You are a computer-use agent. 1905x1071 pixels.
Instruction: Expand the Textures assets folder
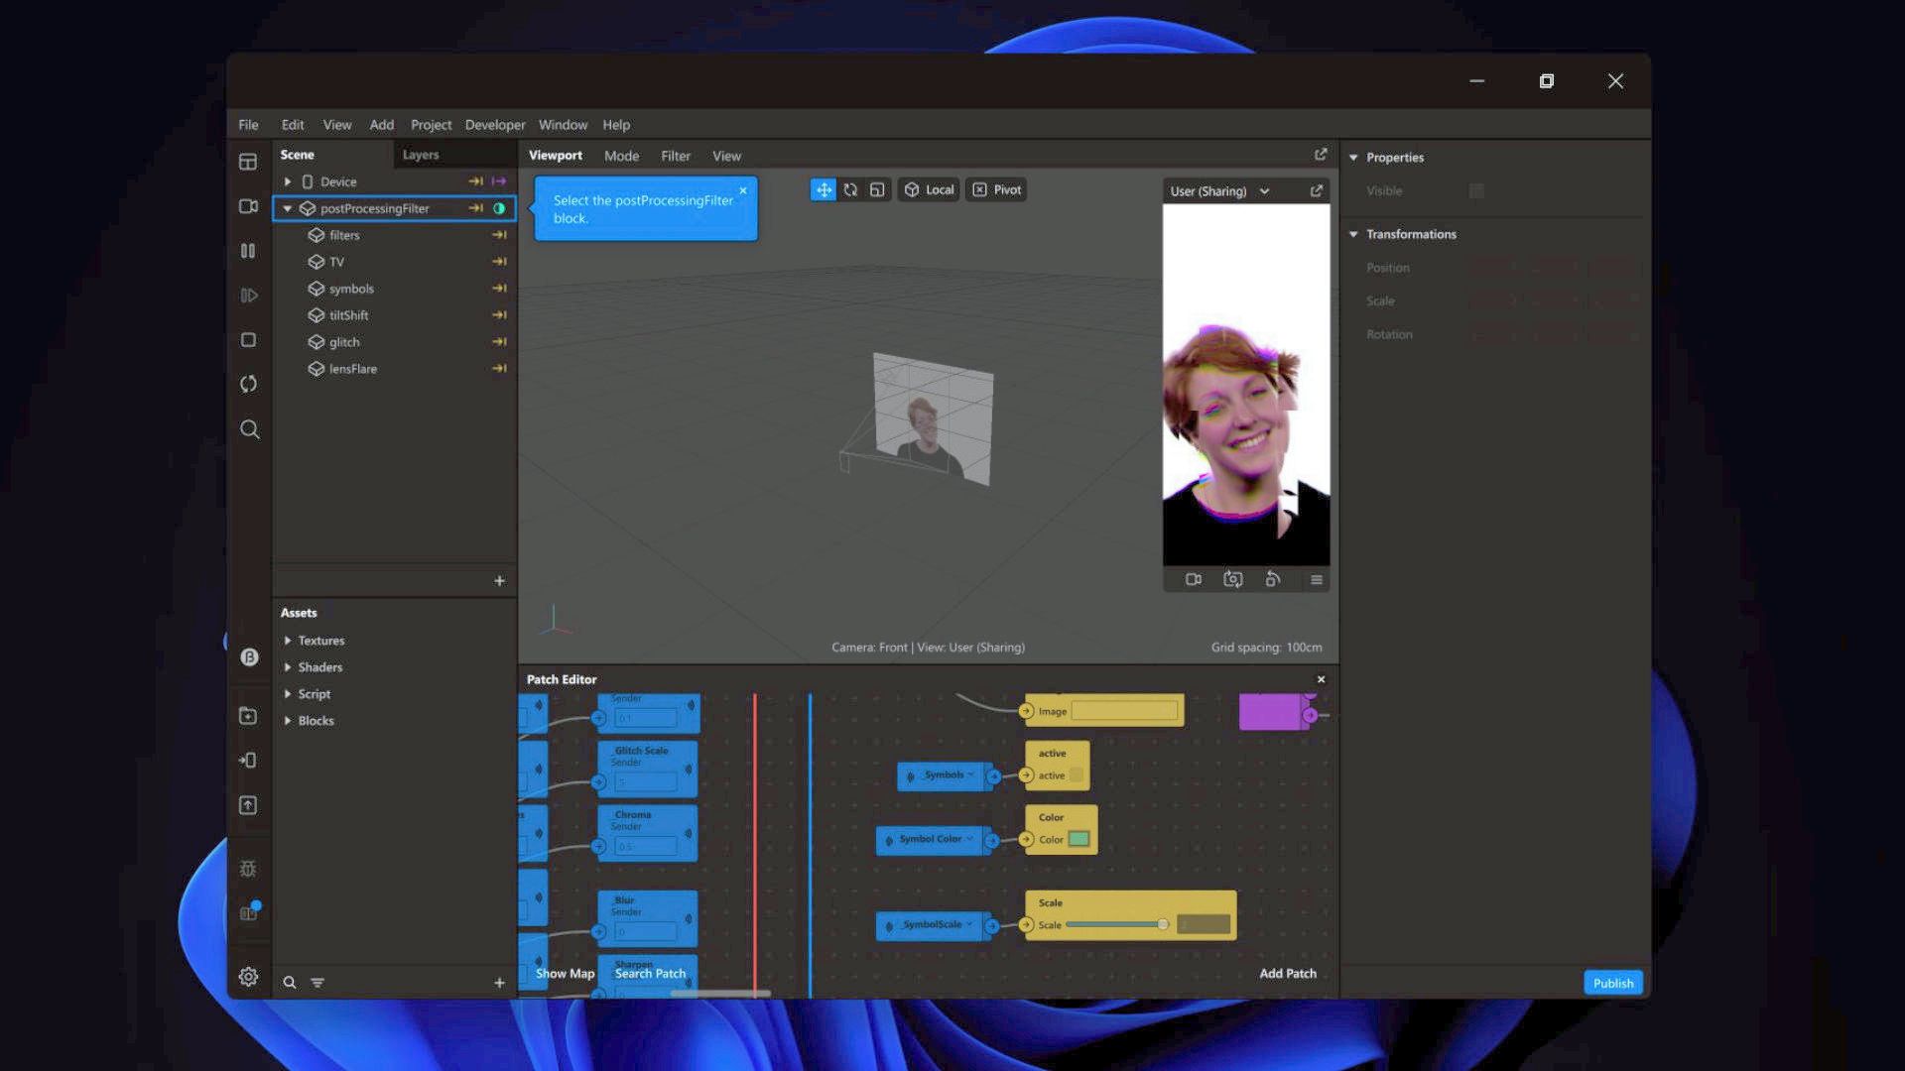[x=288, y=641]
